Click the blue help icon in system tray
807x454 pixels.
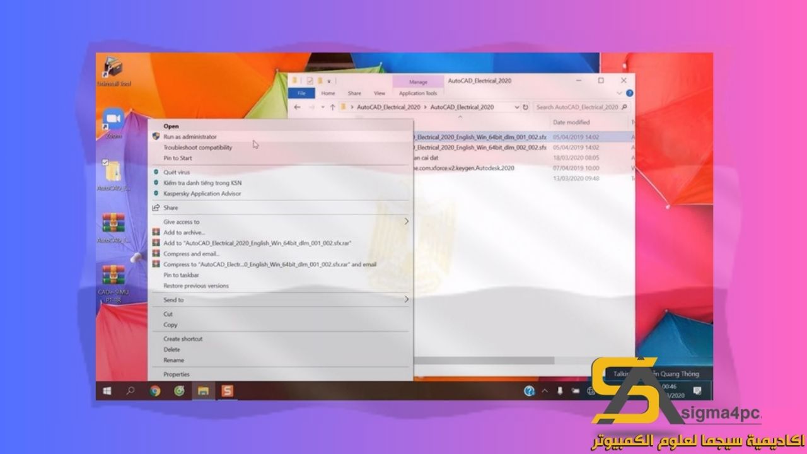click(x=530, y=391)
